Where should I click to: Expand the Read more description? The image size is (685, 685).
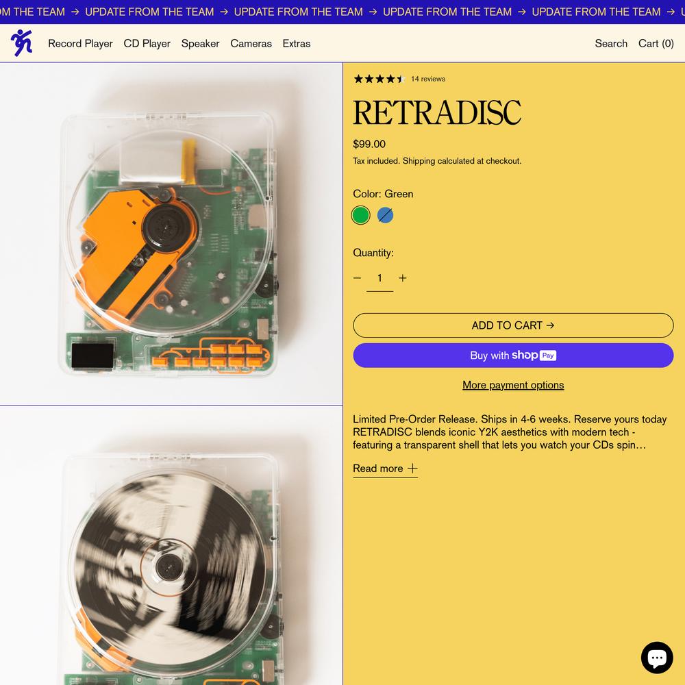click(x=385, y=469)
